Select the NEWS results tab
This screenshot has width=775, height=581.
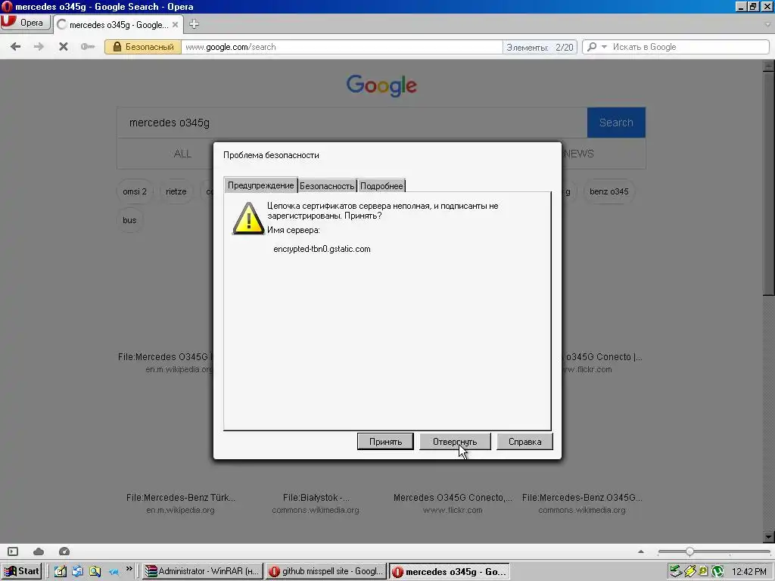579,154
